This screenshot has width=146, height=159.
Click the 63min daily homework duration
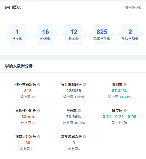coord(28,117)
